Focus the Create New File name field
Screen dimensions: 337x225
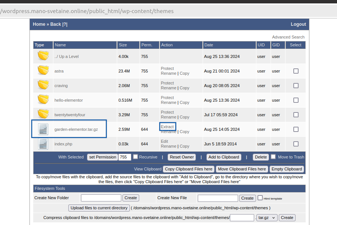pos(218,198)
